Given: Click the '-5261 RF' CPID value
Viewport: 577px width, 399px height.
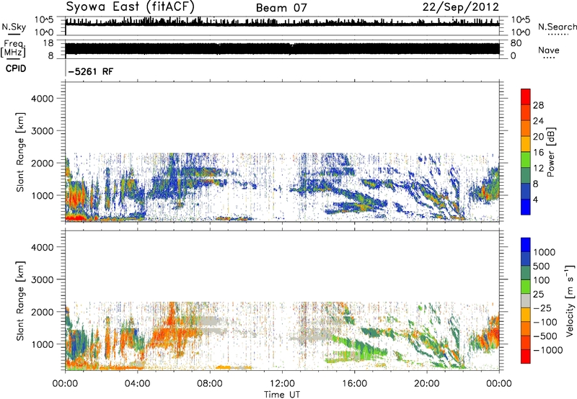Looking at the screenshot, I should click(x=91, y=71).
